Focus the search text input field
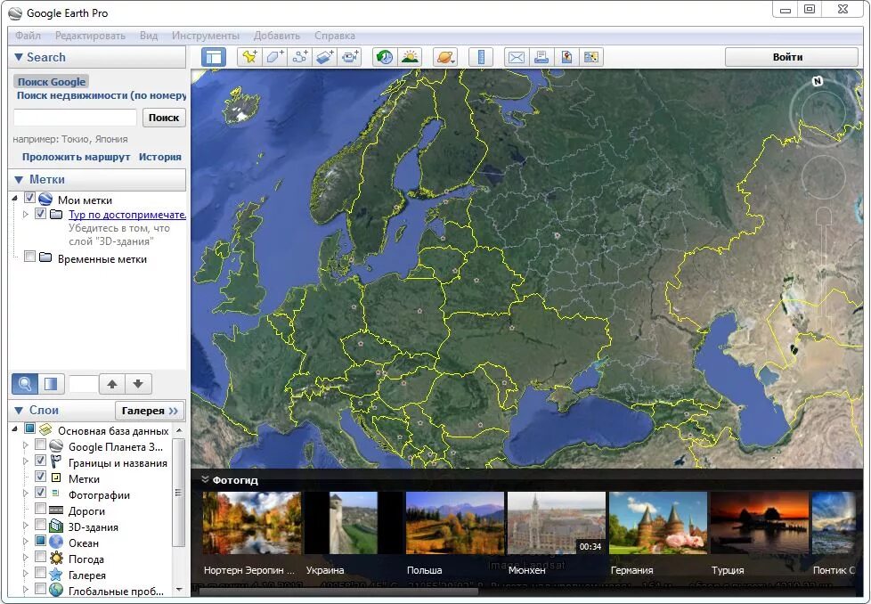The image size is (871, 604). (75, 118)
